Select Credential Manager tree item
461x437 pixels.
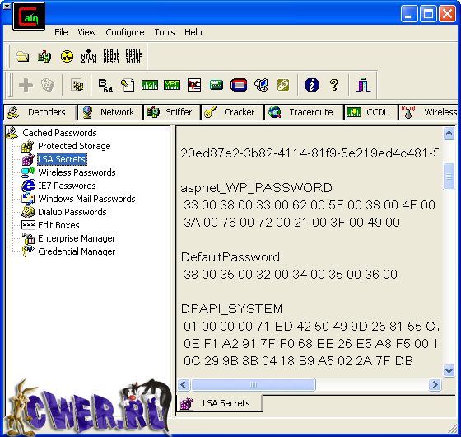coord(77,251)
